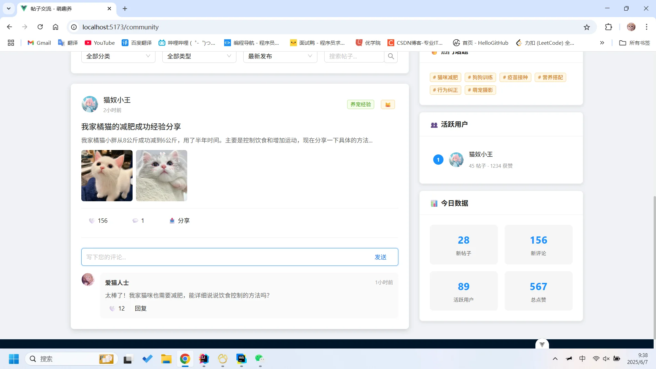Click the page reload icon in browser toolbar

click(x=40, y=27)
